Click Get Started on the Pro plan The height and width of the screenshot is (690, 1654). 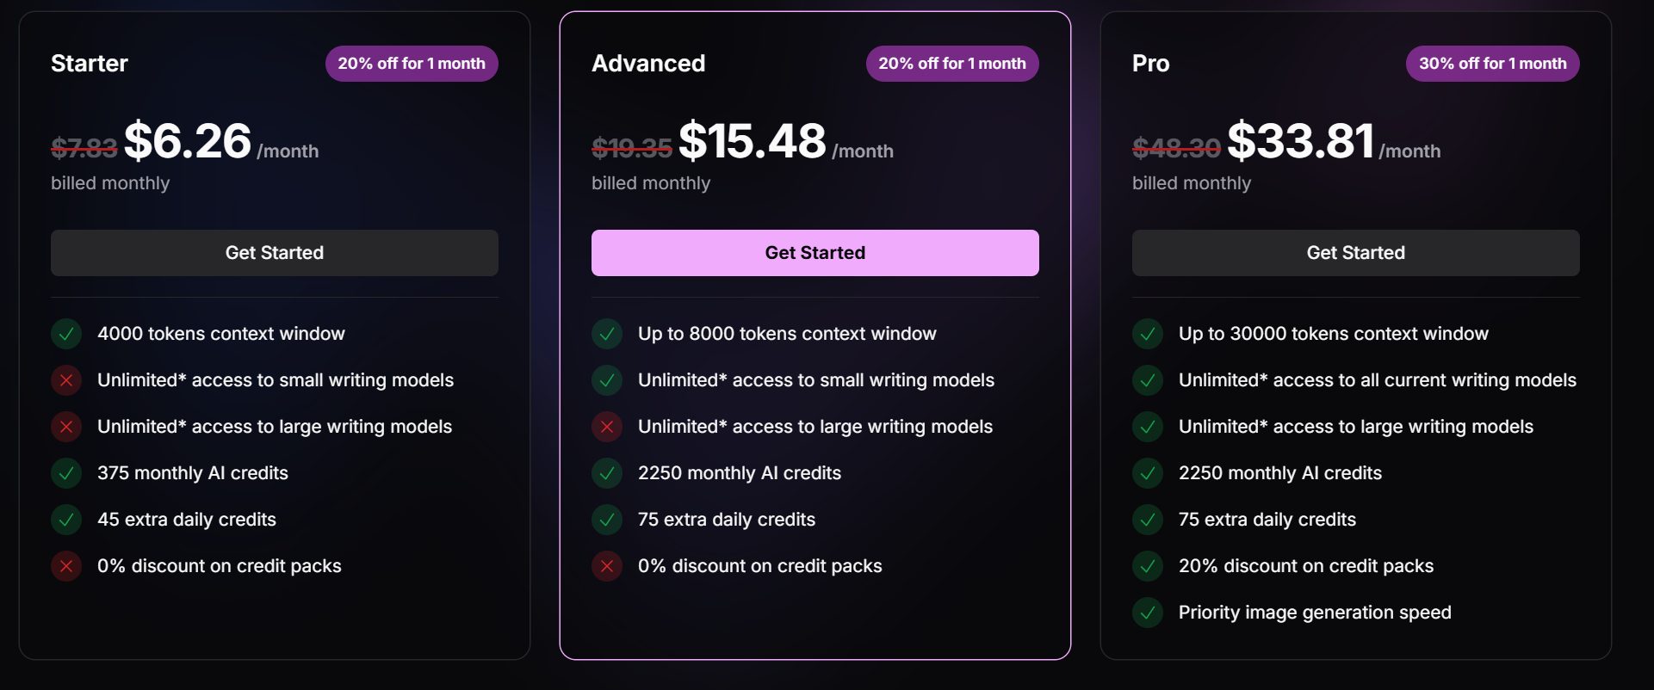1356,253
